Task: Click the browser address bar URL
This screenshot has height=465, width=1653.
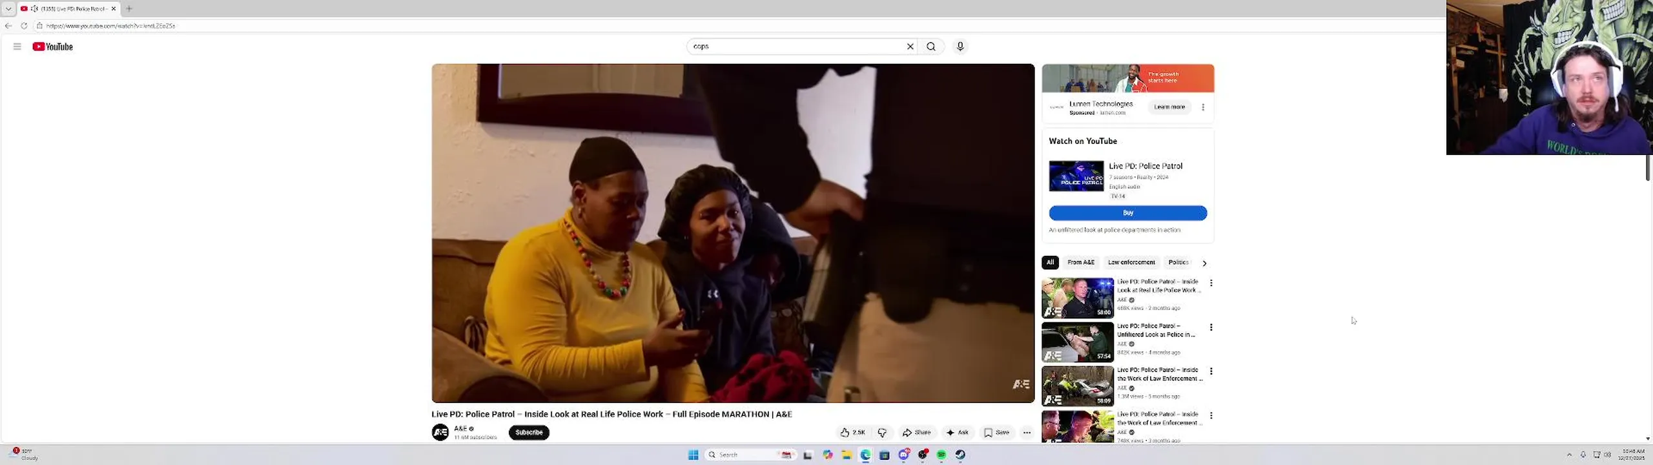Action: coord(110,26)
